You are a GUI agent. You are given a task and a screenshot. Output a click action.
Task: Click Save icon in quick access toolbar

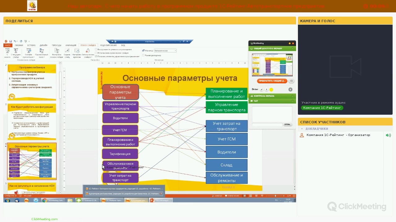click(x=10, y=41)
